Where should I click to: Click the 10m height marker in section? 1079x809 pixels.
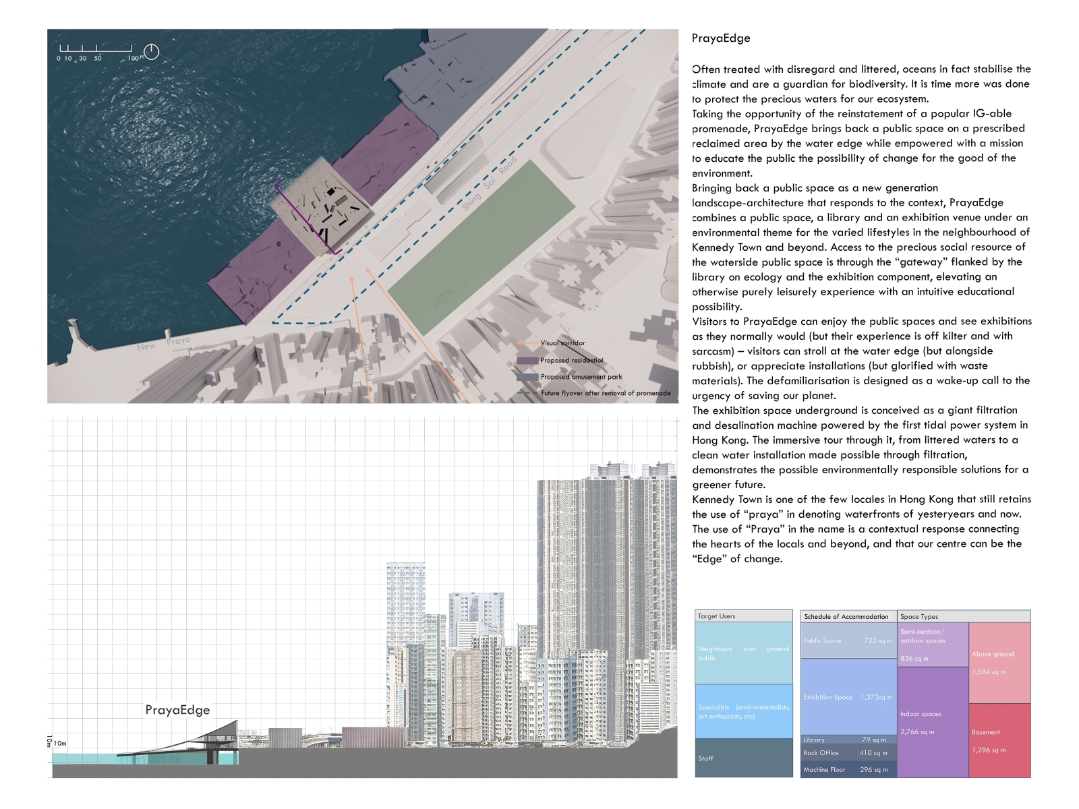(59, 743)
